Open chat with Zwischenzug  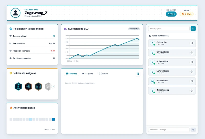[192, 91]
